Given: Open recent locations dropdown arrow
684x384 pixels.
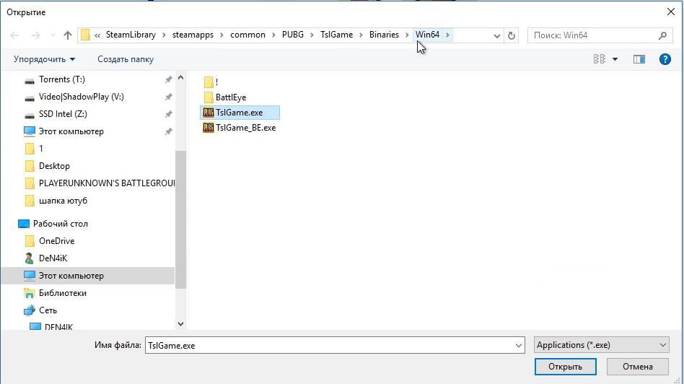Looking at the screenshot, I should tap(53, 35).
